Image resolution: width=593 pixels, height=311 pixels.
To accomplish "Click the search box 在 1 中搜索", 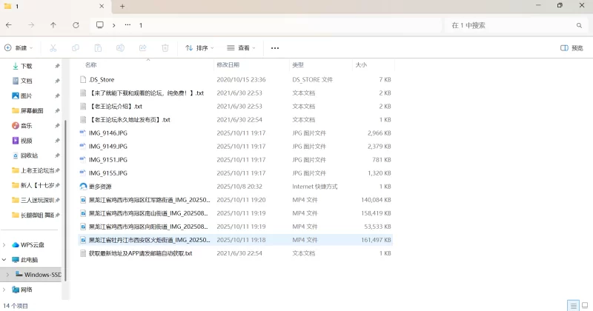I will coord(511,25).
